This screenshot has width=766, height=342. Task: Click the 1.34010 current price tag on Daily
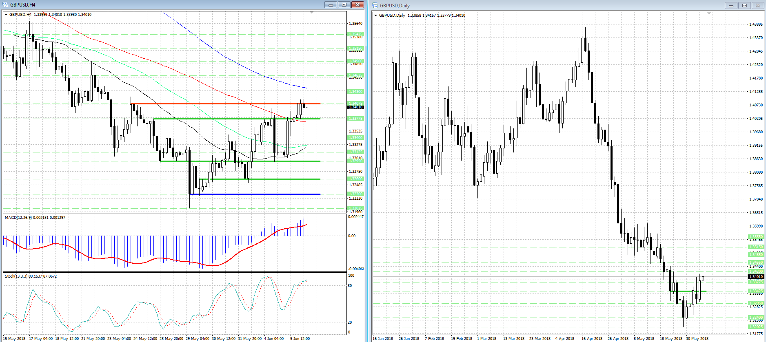756,277
